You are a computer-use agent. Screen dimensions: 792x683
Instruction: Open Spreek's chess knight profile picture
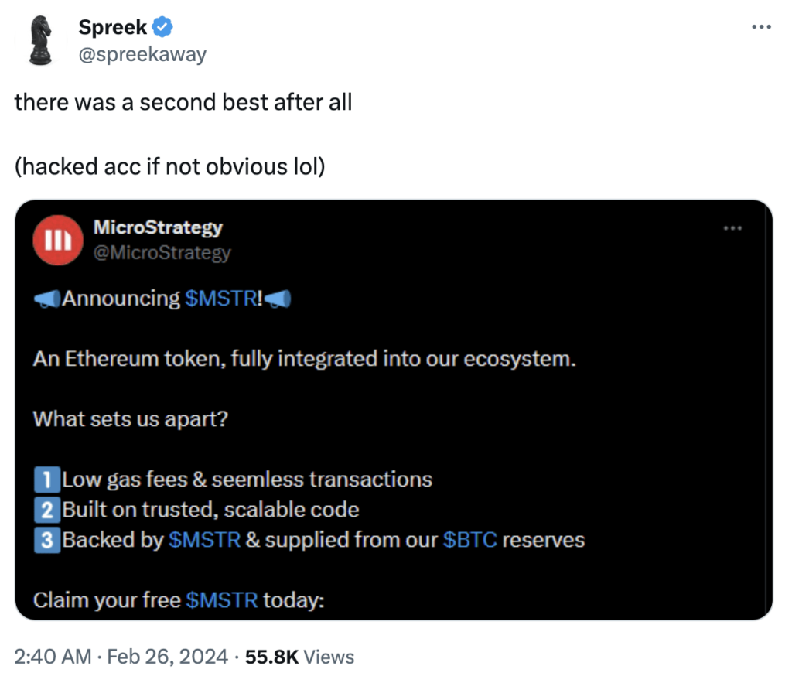pyautogui.click(x=40, y=40)
